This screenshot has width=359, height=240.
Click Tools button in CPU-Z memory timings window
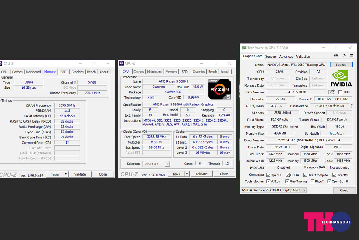(55, 174)
